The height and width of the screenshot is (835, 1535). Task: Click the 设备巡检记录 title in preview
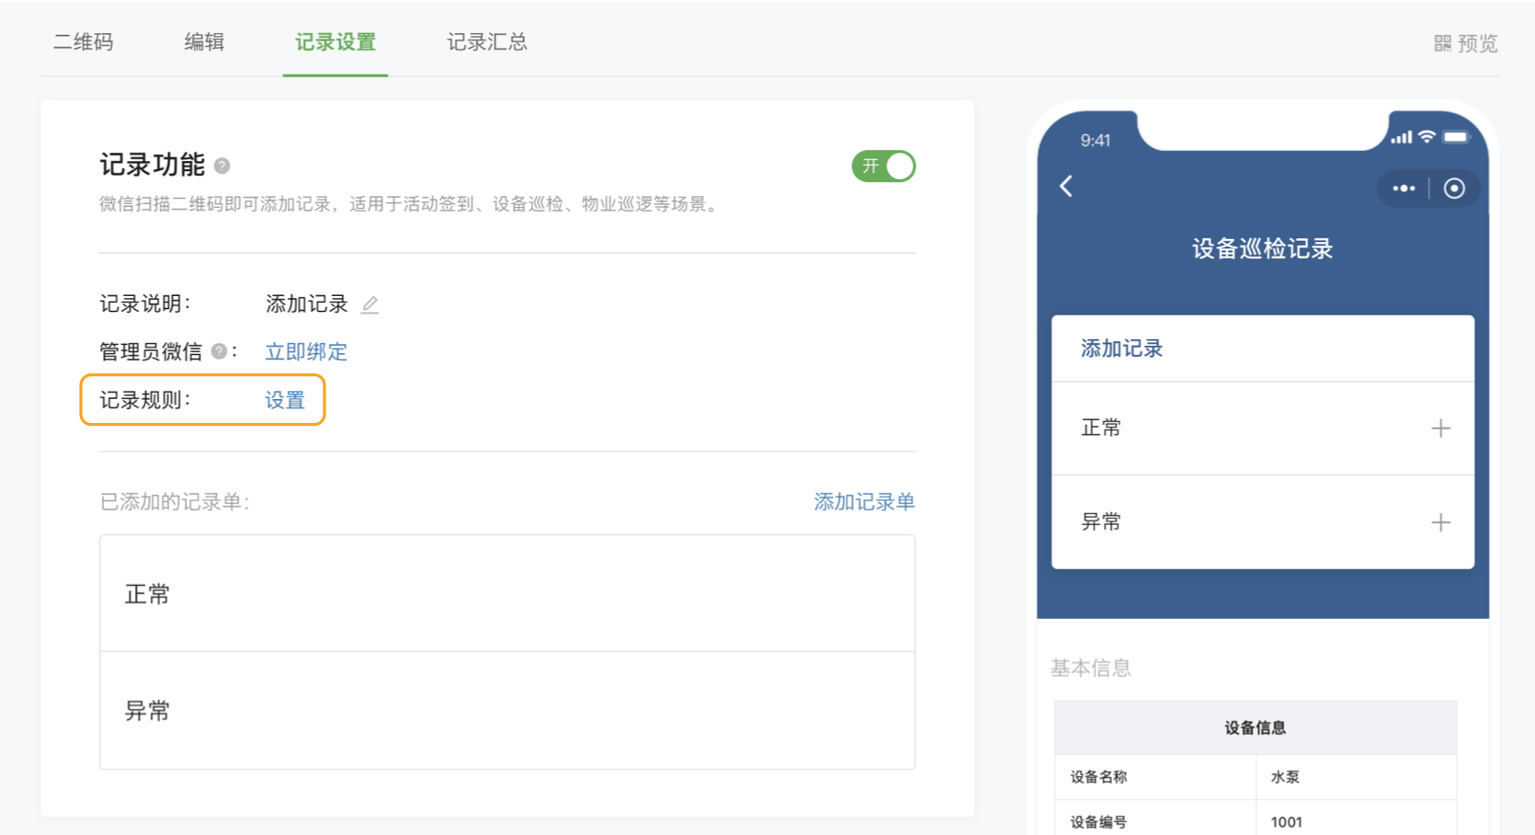1262,249
